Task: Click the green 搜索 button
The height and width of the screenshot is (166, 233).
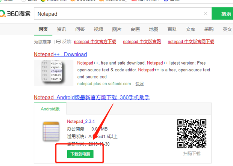Action: pyautogui.click(x=222, y=14)
